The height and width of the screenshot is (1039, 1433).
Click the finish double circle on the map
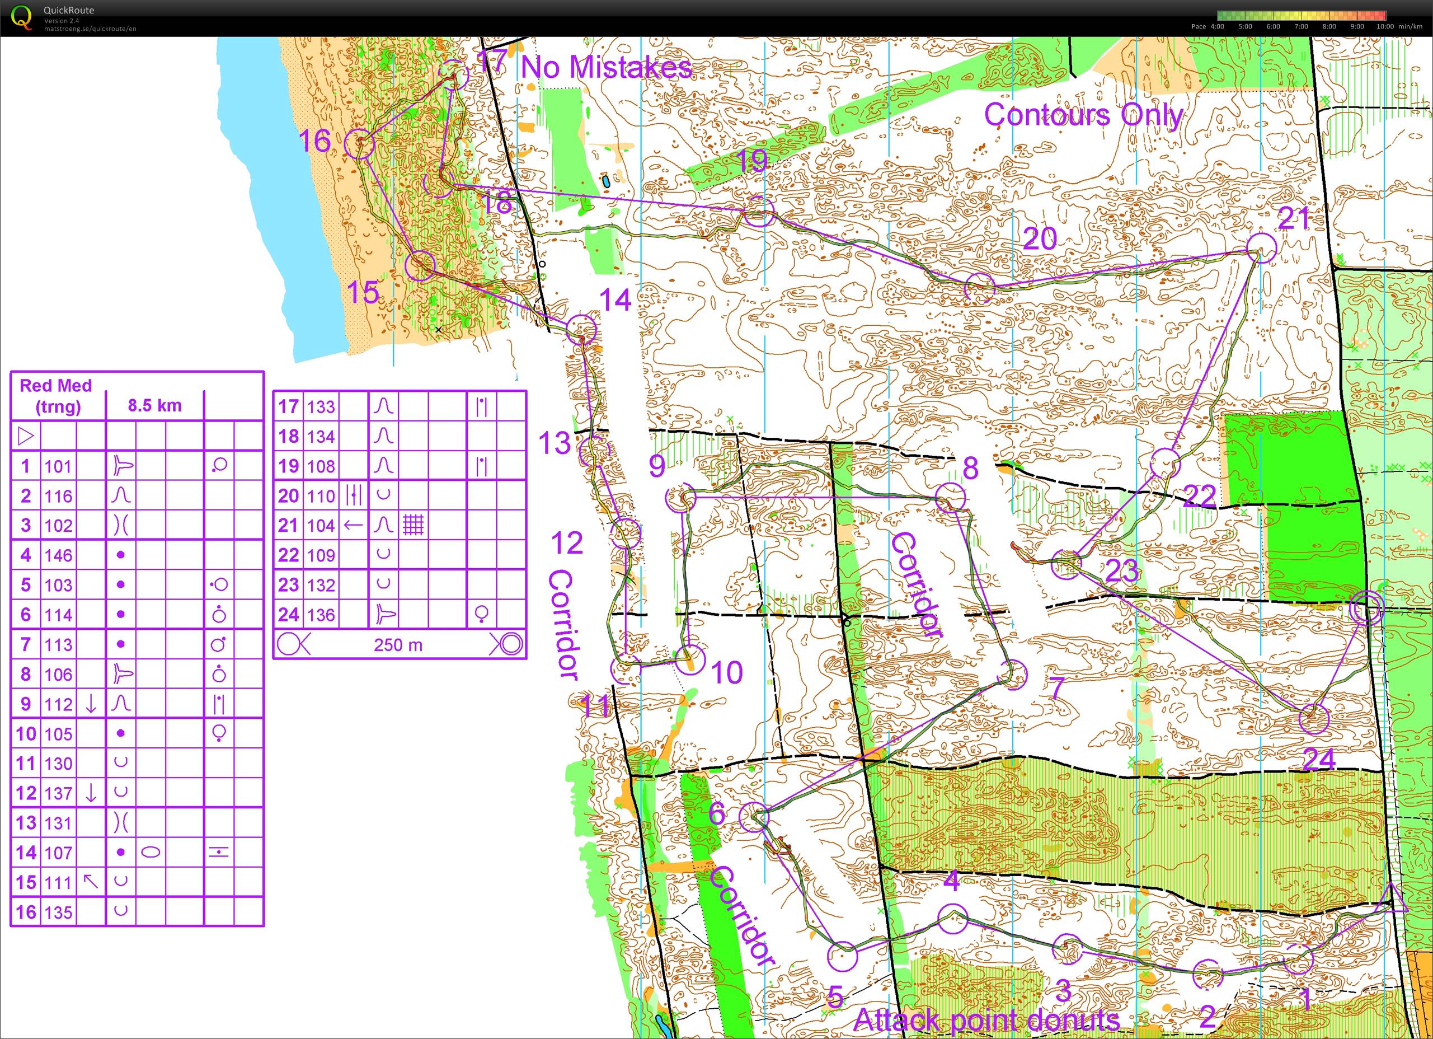(x=1366, y=609)
